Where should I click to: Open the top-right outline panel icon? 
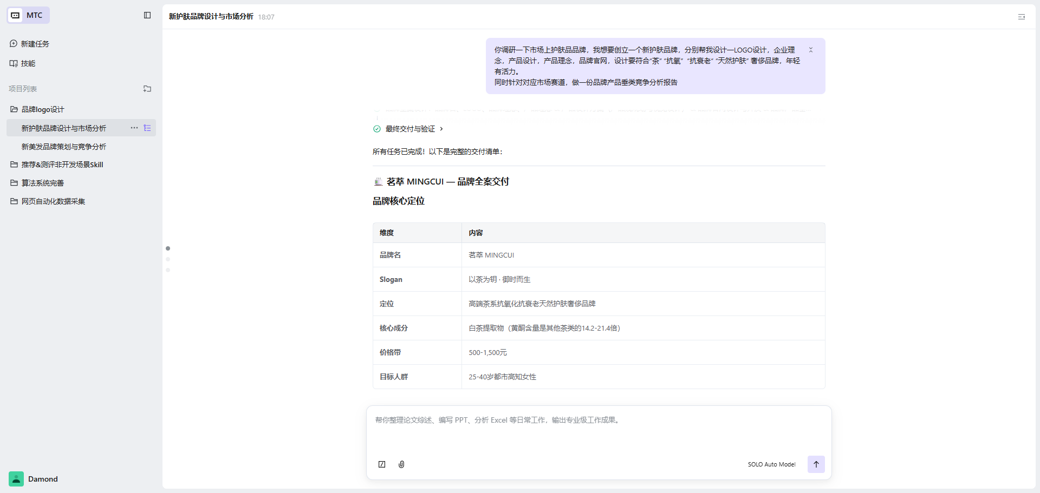[1022, 17]
